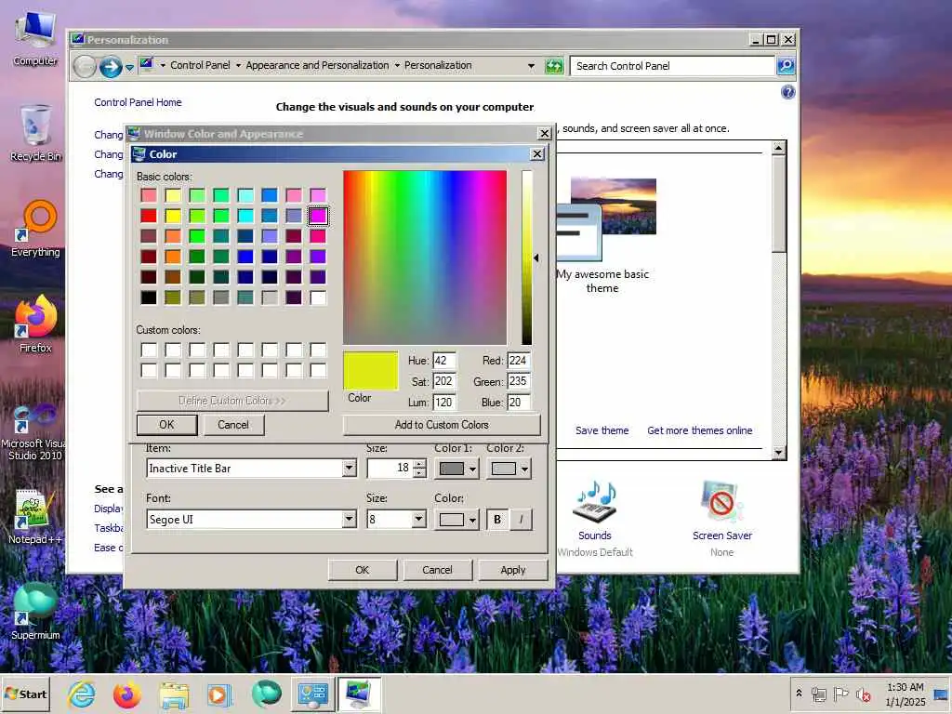Show hidden system tray icons
Screen dimensions: 952x714
point(799,693)
